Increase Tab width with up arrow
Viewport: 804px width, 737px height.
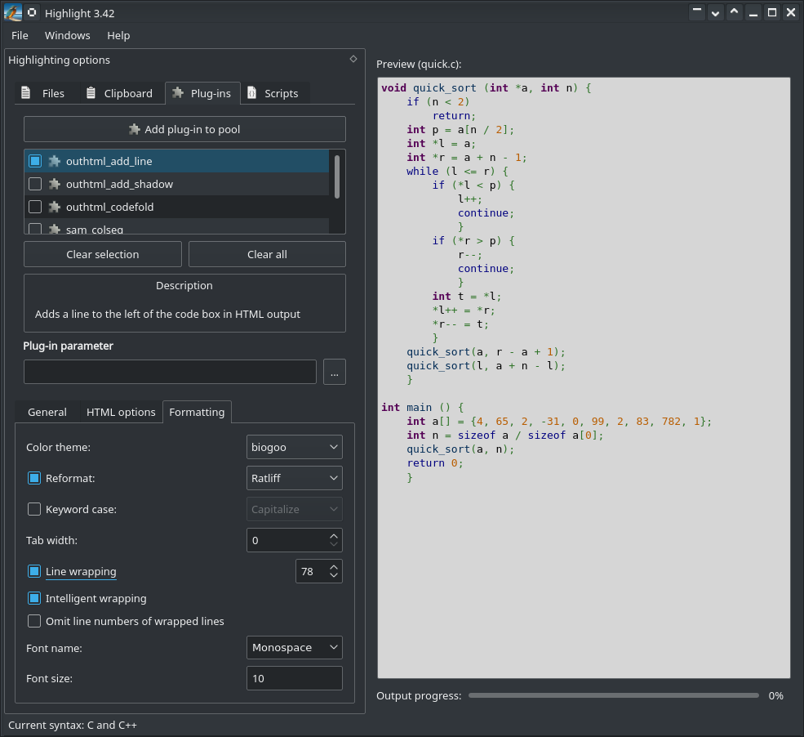pos(334,535)
